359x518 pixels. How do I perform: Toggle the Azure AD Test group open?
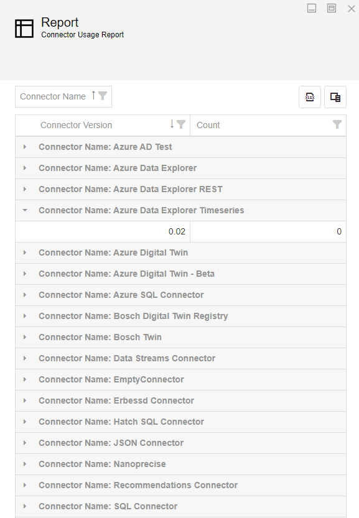(x=24, y=147)
